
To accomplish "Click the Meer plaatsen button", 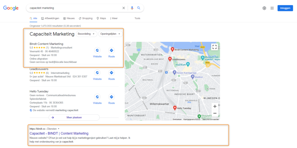I will [x=74, y=117].
